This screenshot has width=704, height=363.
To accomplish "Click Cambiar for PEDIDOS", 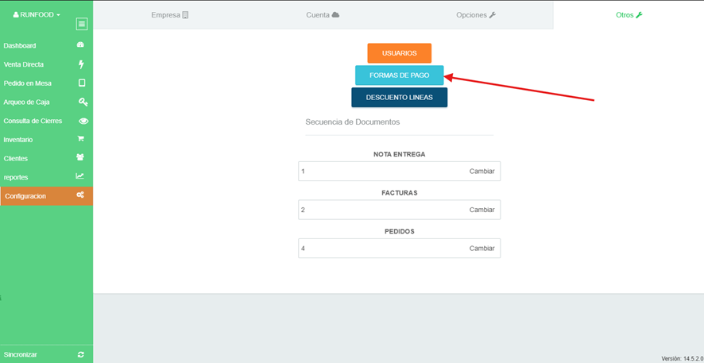I will (482, 248).
